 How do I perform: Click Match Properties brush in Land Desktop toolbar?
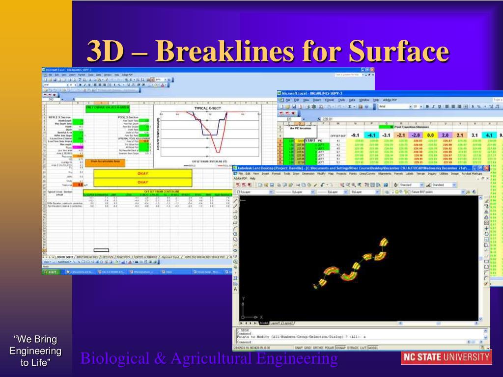315,185
